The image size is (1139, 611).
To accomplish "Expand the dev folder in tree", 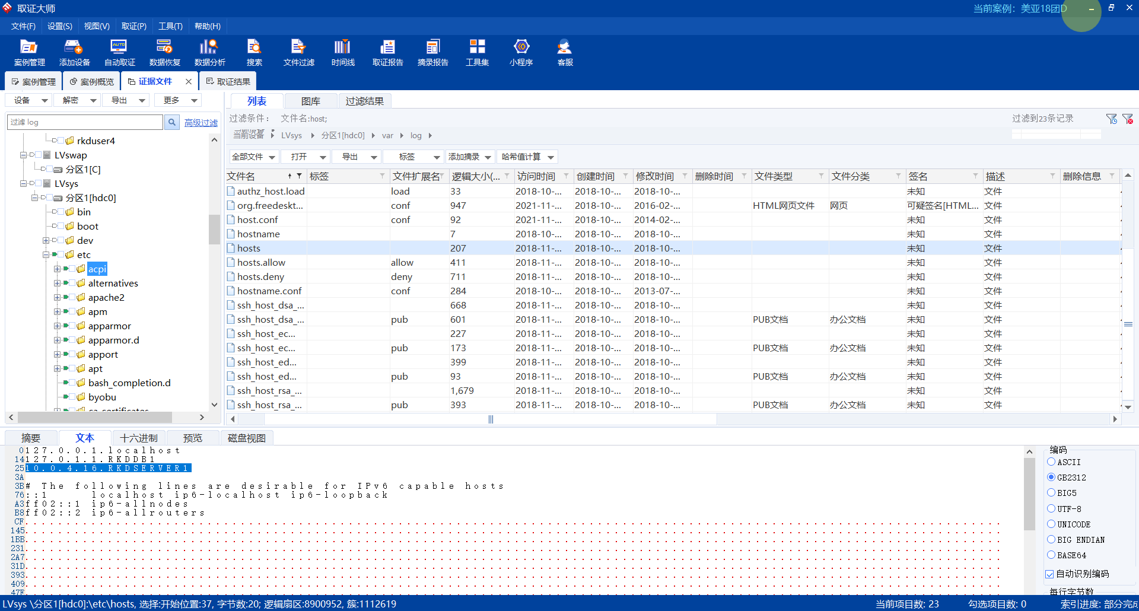I will (x=46, y=240).
